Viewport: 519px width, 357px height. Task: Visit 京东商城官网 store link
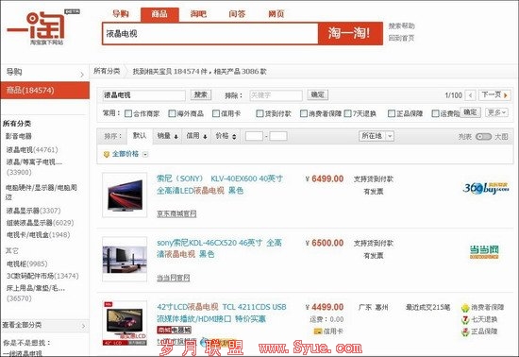pos(176,214)
